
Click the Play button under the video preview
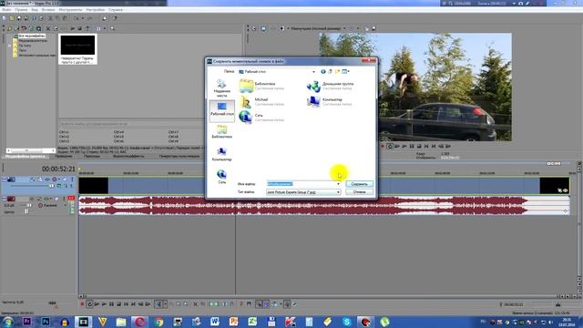click(404, 146)
